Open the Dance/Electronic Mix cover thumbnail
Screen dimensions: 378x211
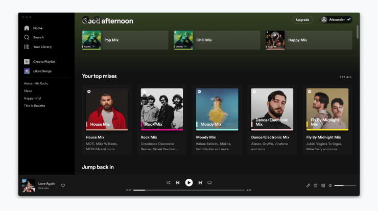tap(272, 109)
